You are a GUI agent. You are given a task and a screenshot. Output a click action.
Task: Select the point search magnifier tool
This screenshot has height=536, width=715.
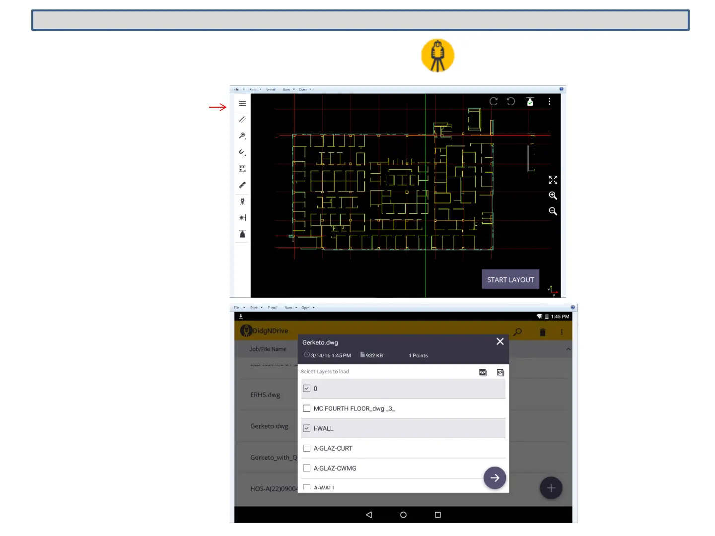[242, 136]
